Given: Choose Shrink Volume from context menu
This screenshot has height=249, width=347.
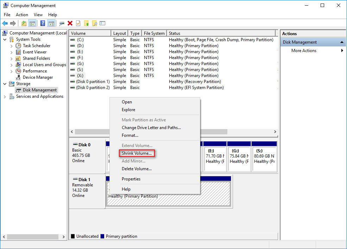Looking at the screenshot, I should pyautogui.click(x=137, y=153).
